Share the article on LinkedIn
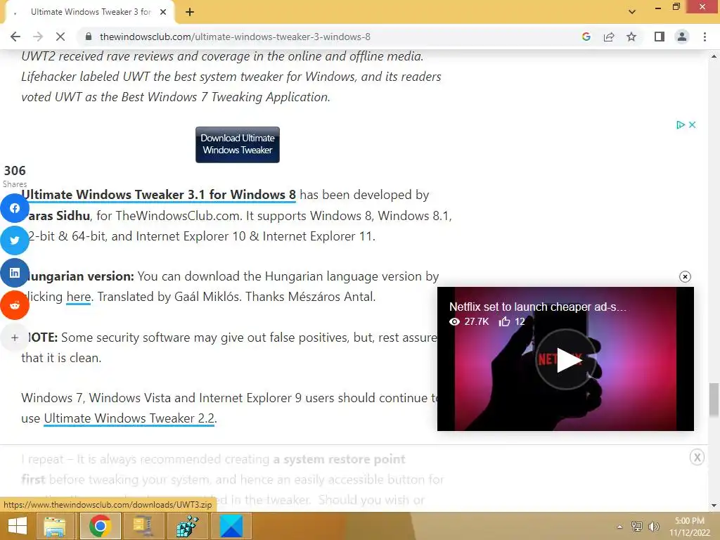Screen dimensions: 720x540 pyautogui.click(x=15, y=273)
